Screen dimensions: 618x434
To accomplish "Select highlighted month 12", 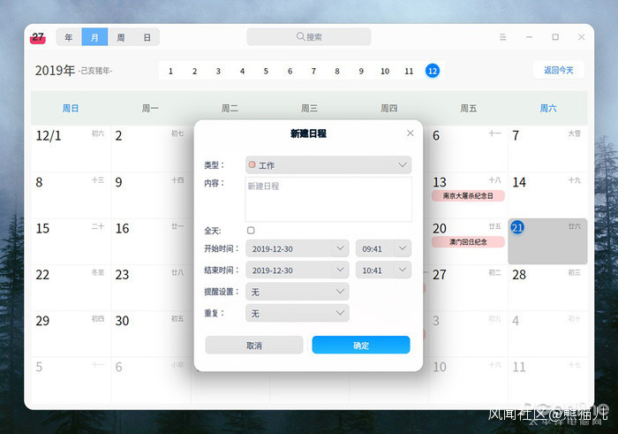I will coord(433,71).
